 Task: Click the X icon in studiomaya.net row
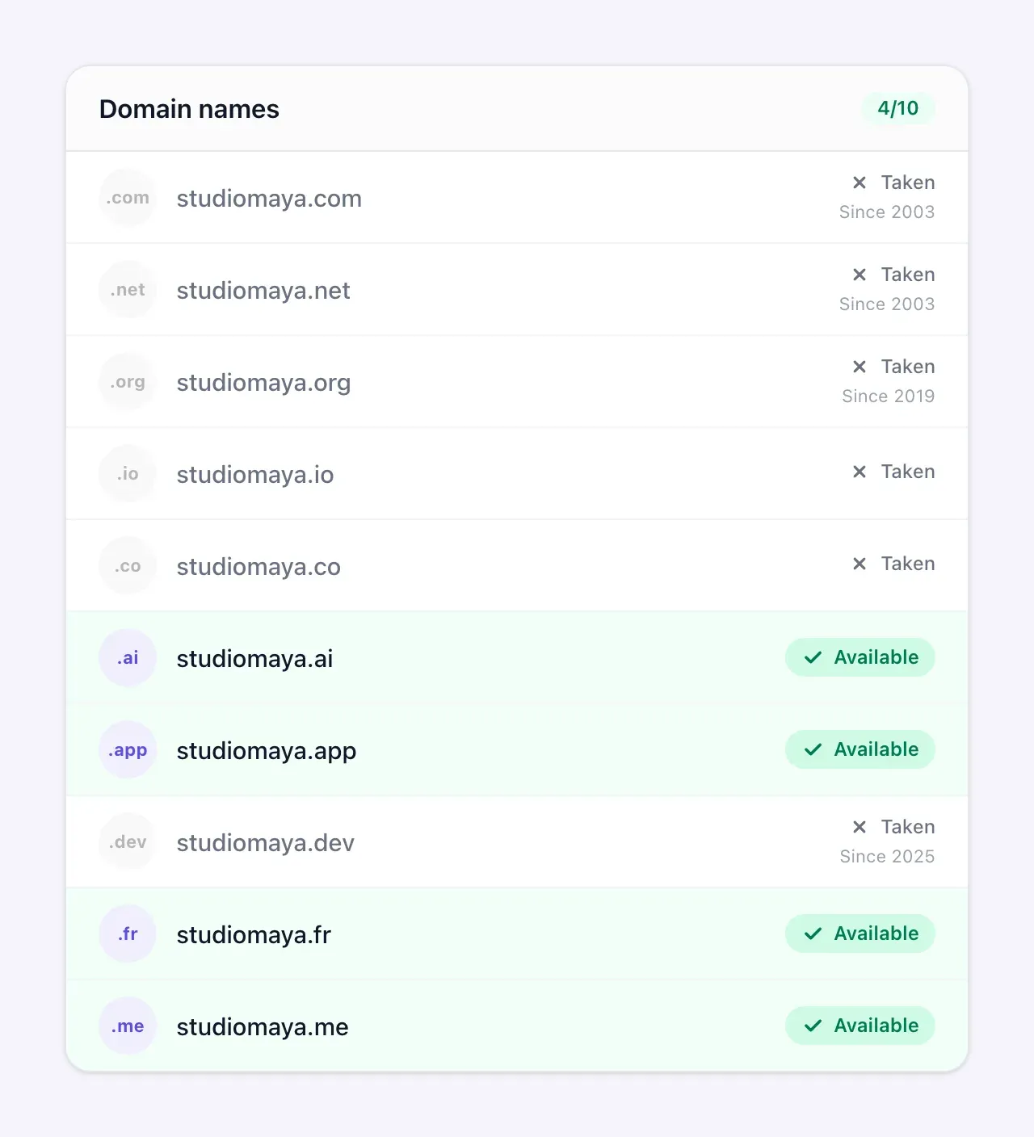tap(860, 275)
